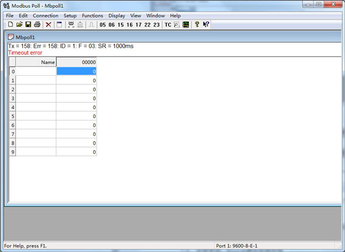Screen dimensions: 345x252
Task: Open the Display menu
Action: (117, 15)
